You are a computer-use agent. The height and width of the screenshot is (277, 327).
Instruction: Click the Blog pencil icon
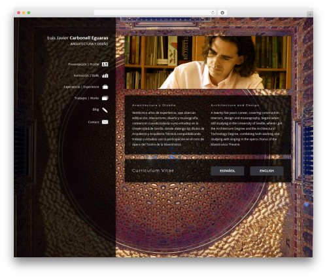[105, 110]
